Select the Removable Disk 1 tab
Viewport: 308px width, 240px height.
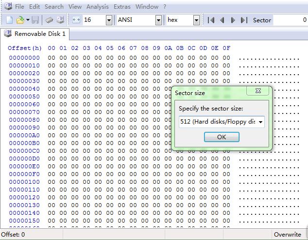35,34
